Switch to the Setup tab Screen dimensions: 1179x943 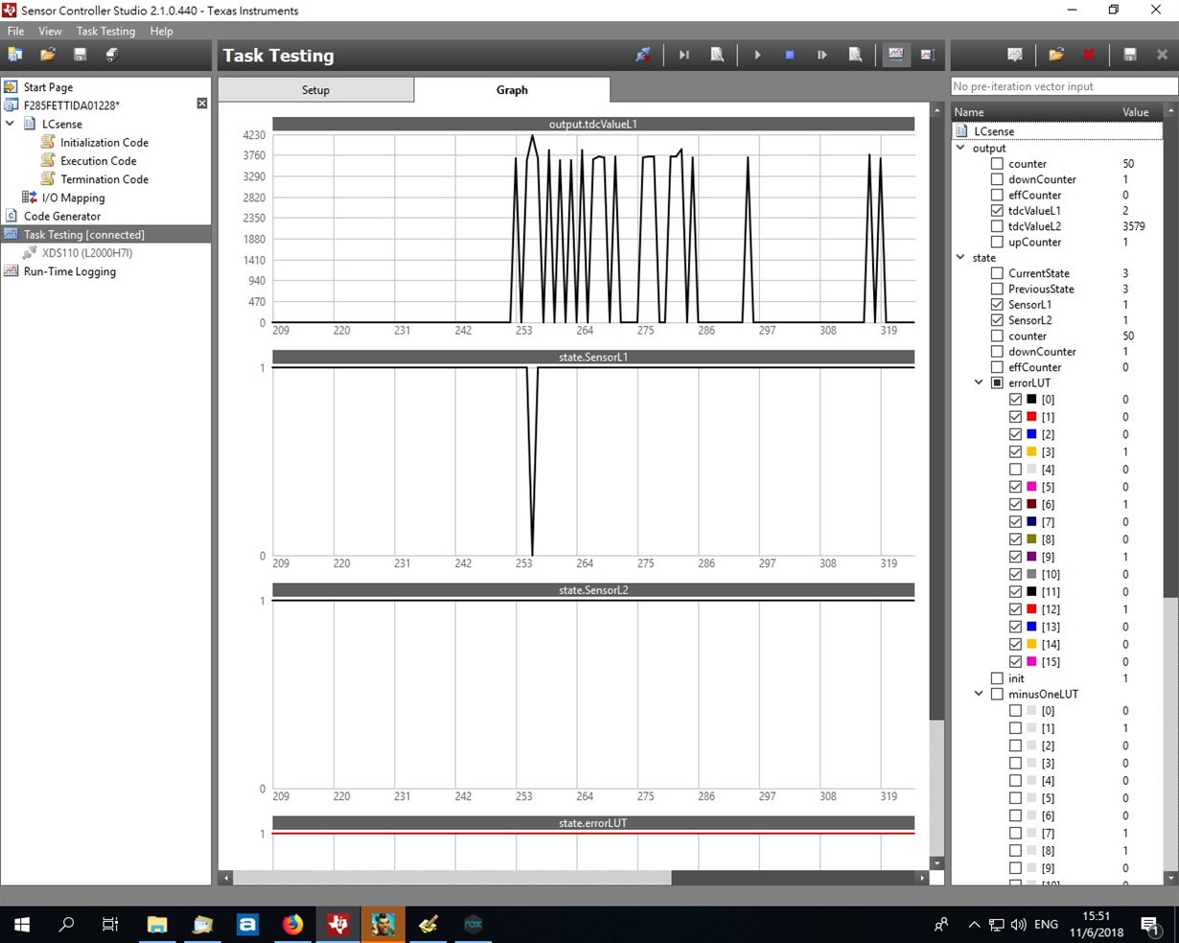point(315,90)
